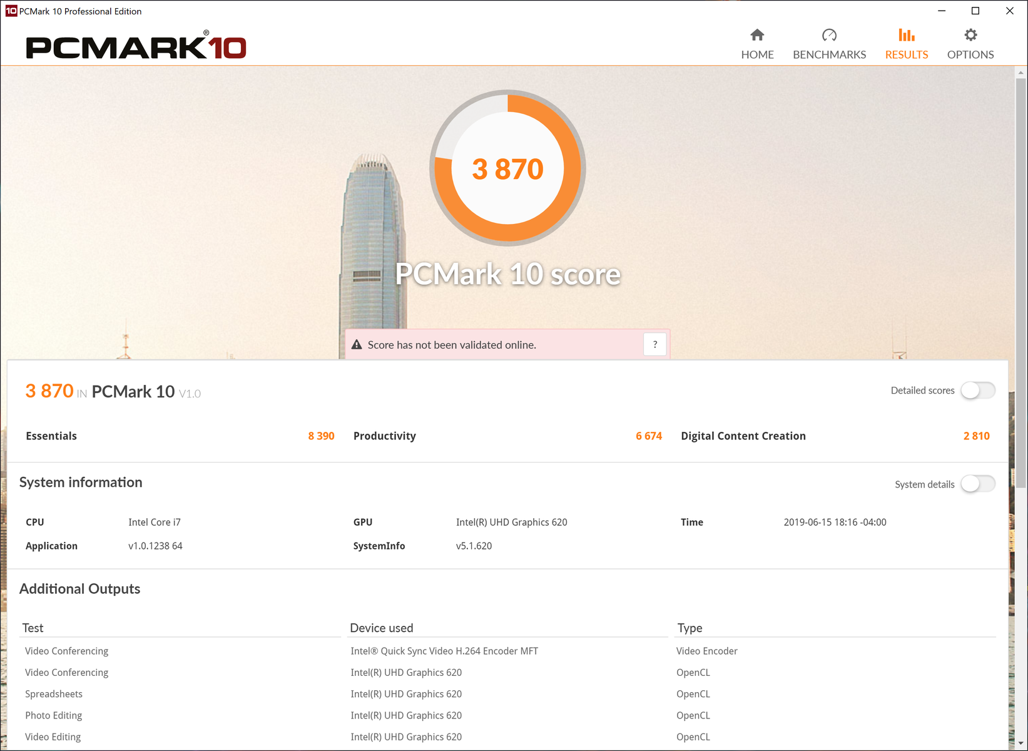This screenshot has height=751, width=1028.
Task: Click the Results bar chart icon
Action: (x=907, y=35)
